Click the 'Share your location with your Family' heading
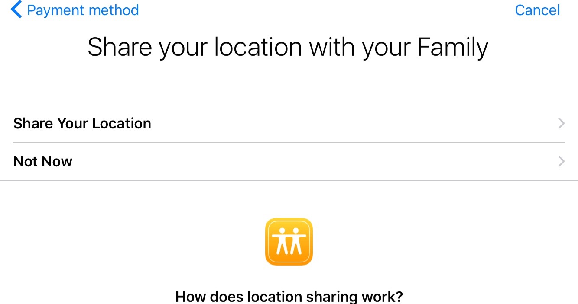 288,47
